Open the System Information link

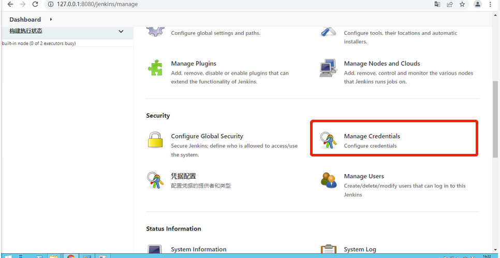[199, 249]
